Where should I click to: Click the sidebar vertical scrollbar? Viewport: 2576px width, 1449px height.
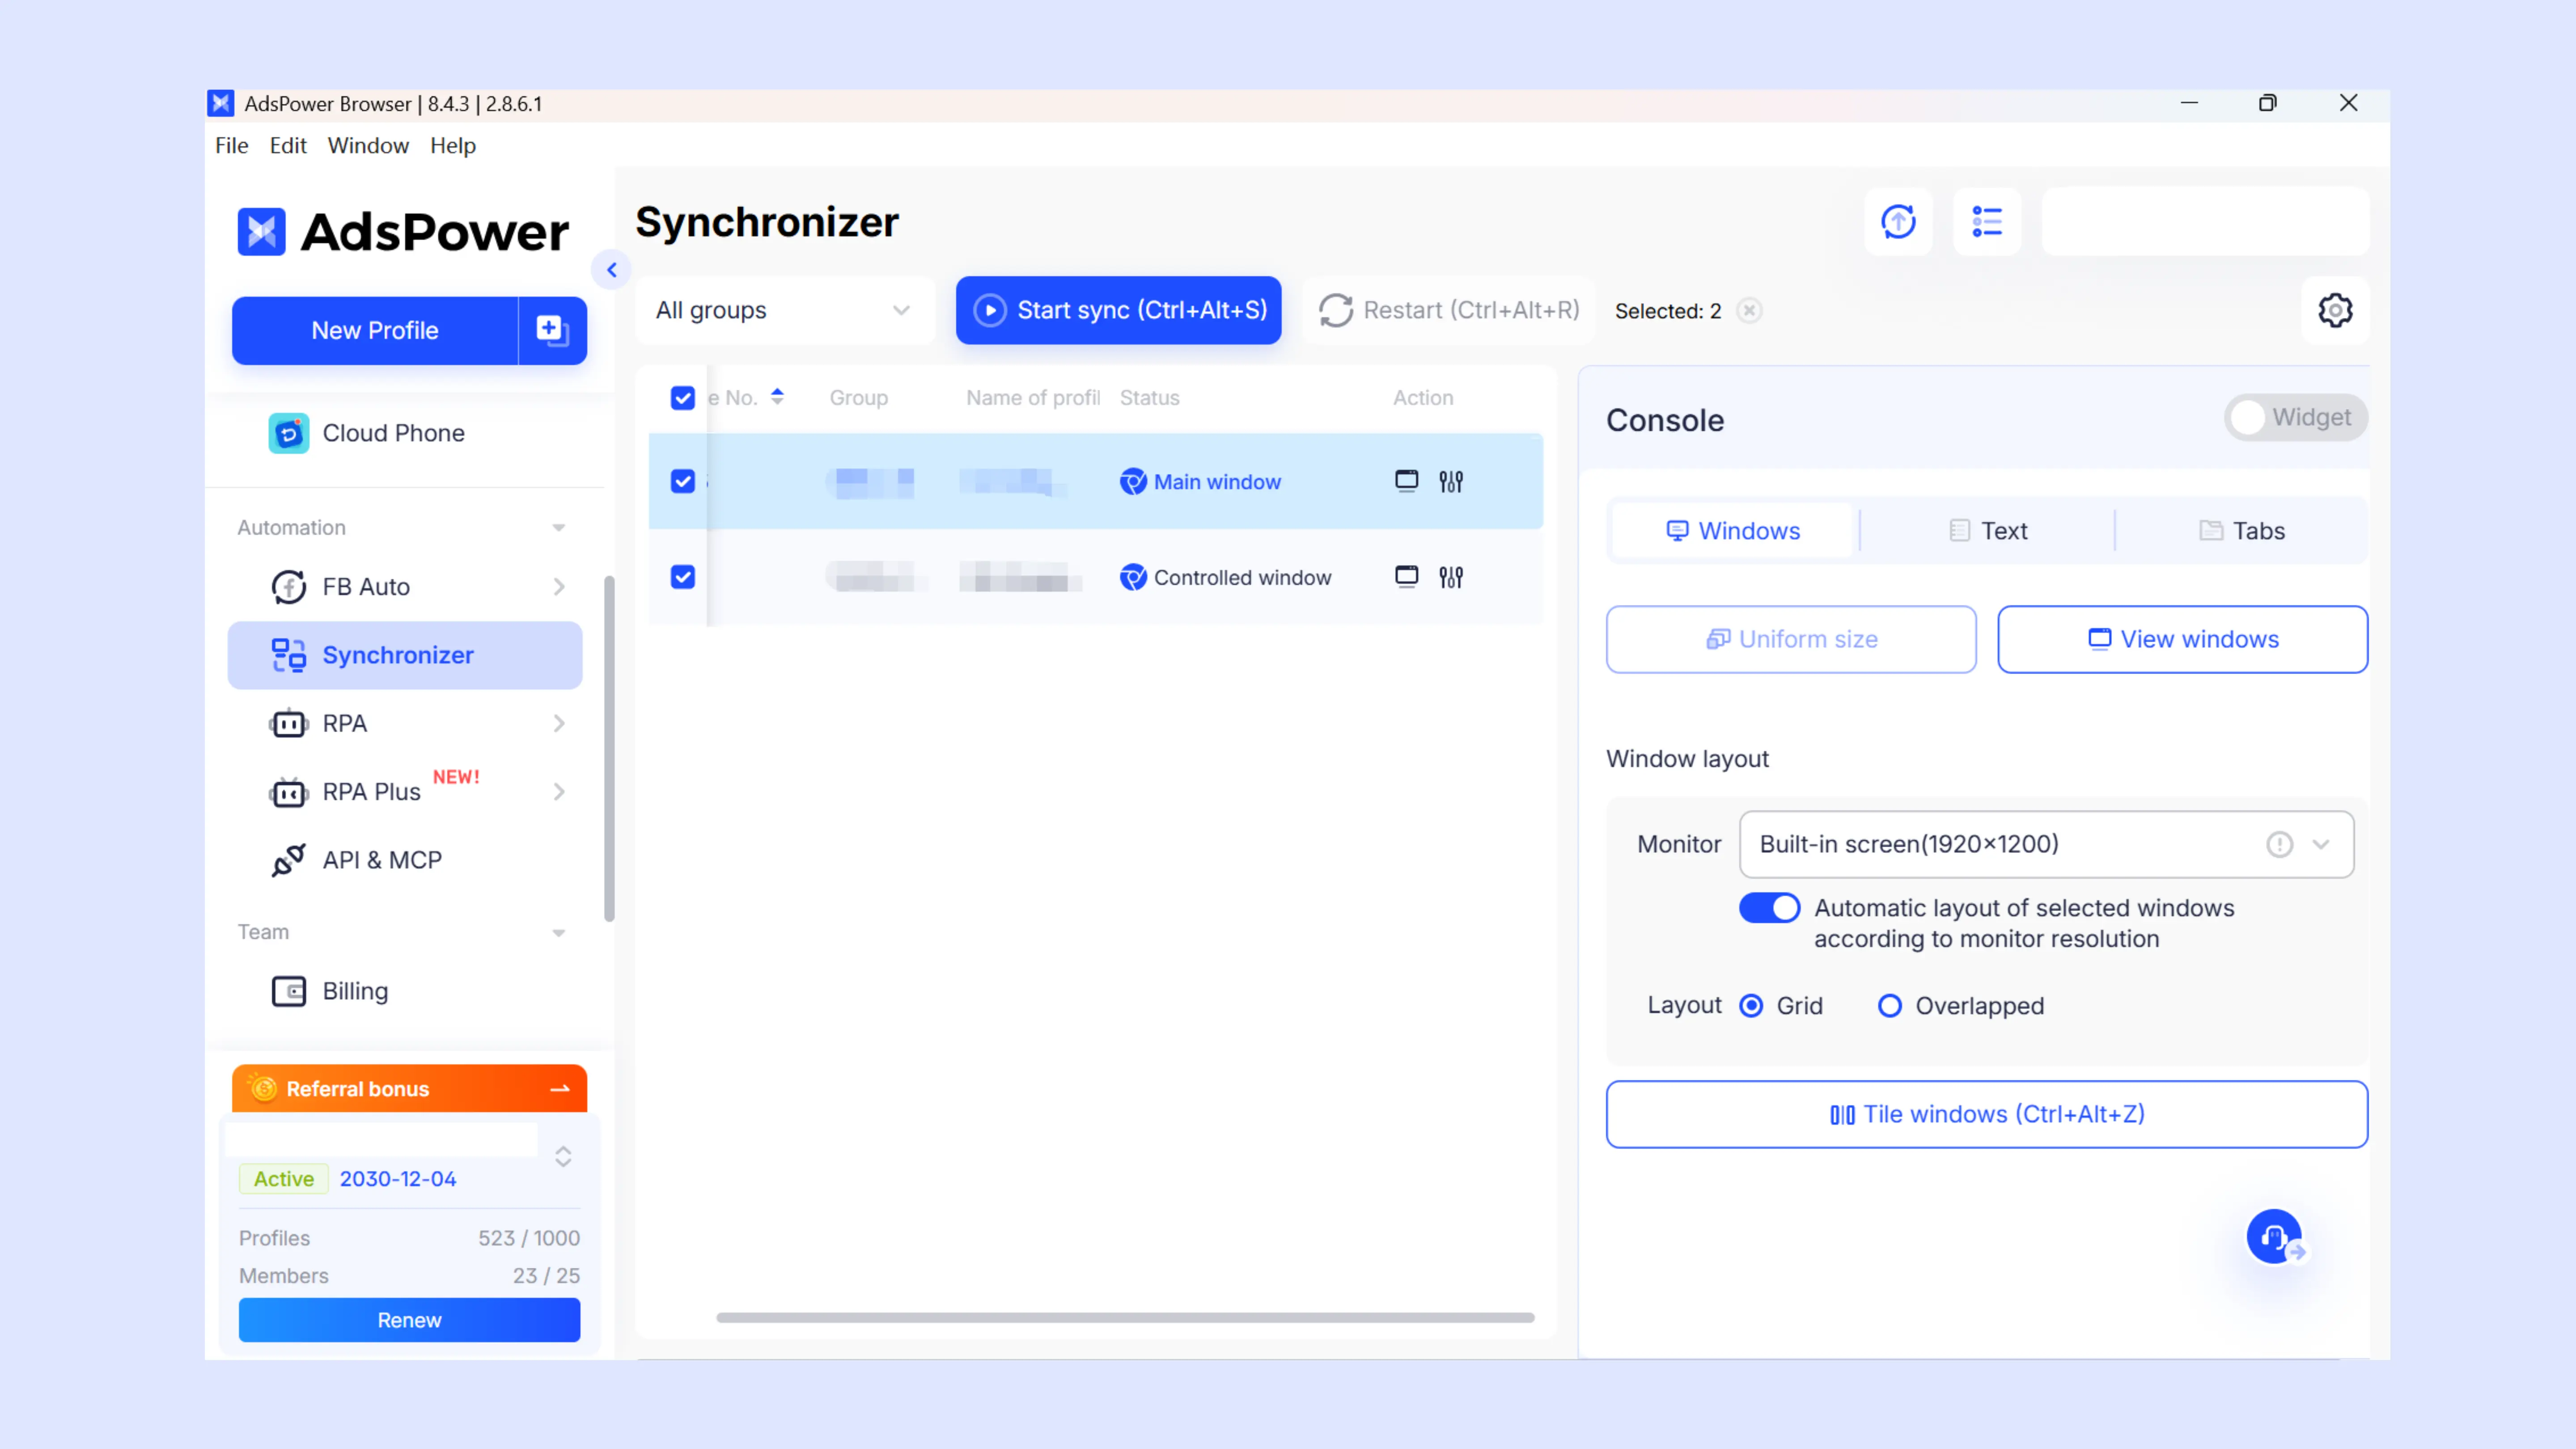tap(609, 748)
